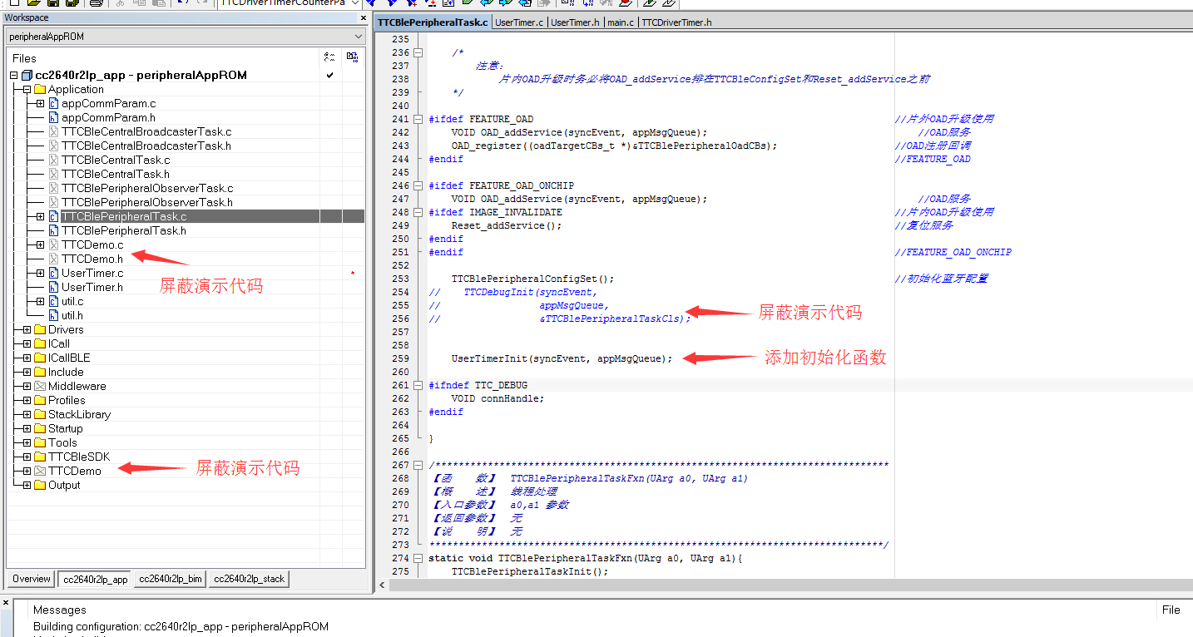Click the 'VOID connHandle;' line
This screenshot has width=1193, height=637.
(x=497, y=398)
